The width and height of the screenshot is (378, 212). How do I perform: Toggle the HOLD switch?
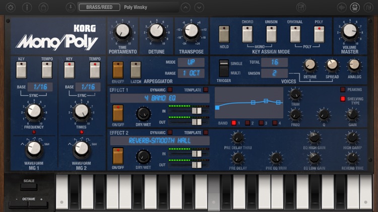pyautogui.click(x=224, y=34)
